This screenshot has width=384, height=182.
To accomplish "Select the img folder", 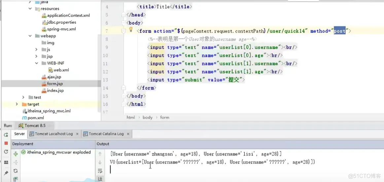I will [51, 43].
